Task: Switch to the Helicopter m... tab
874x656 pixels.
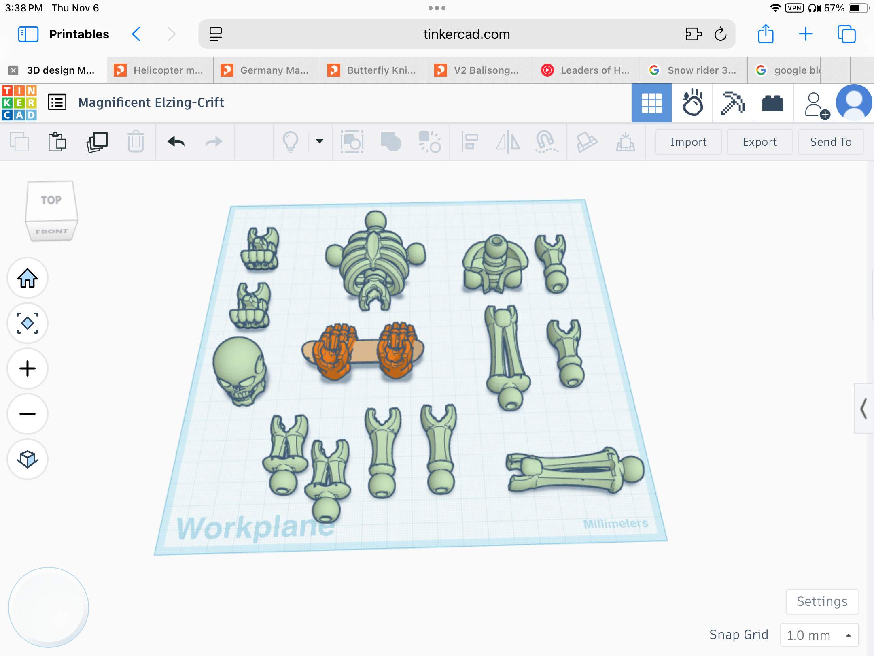Action: click(160, 70)
